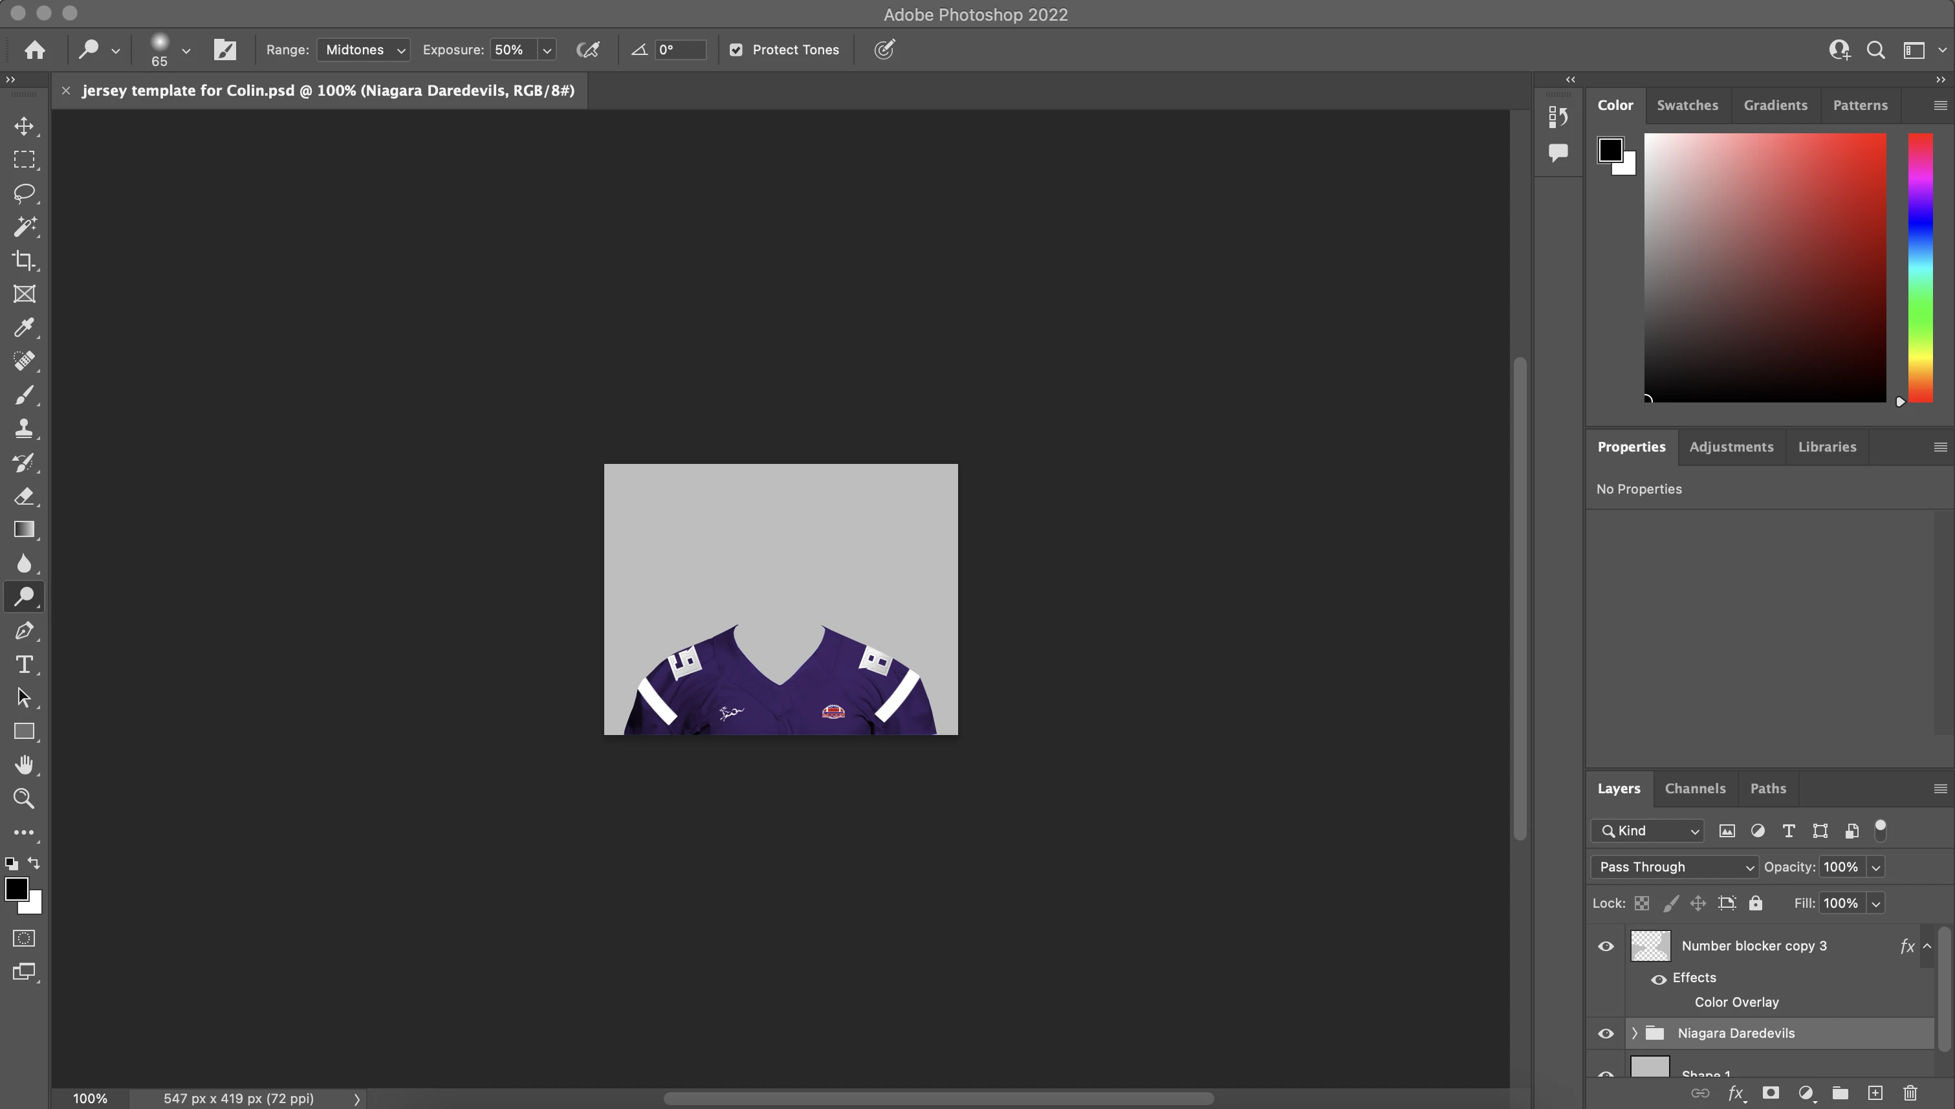Viewport: 1955px width, 1109px height.
Task: Switch to the Channels tab
Action: pyautogui.click(x=1694, y=788)
